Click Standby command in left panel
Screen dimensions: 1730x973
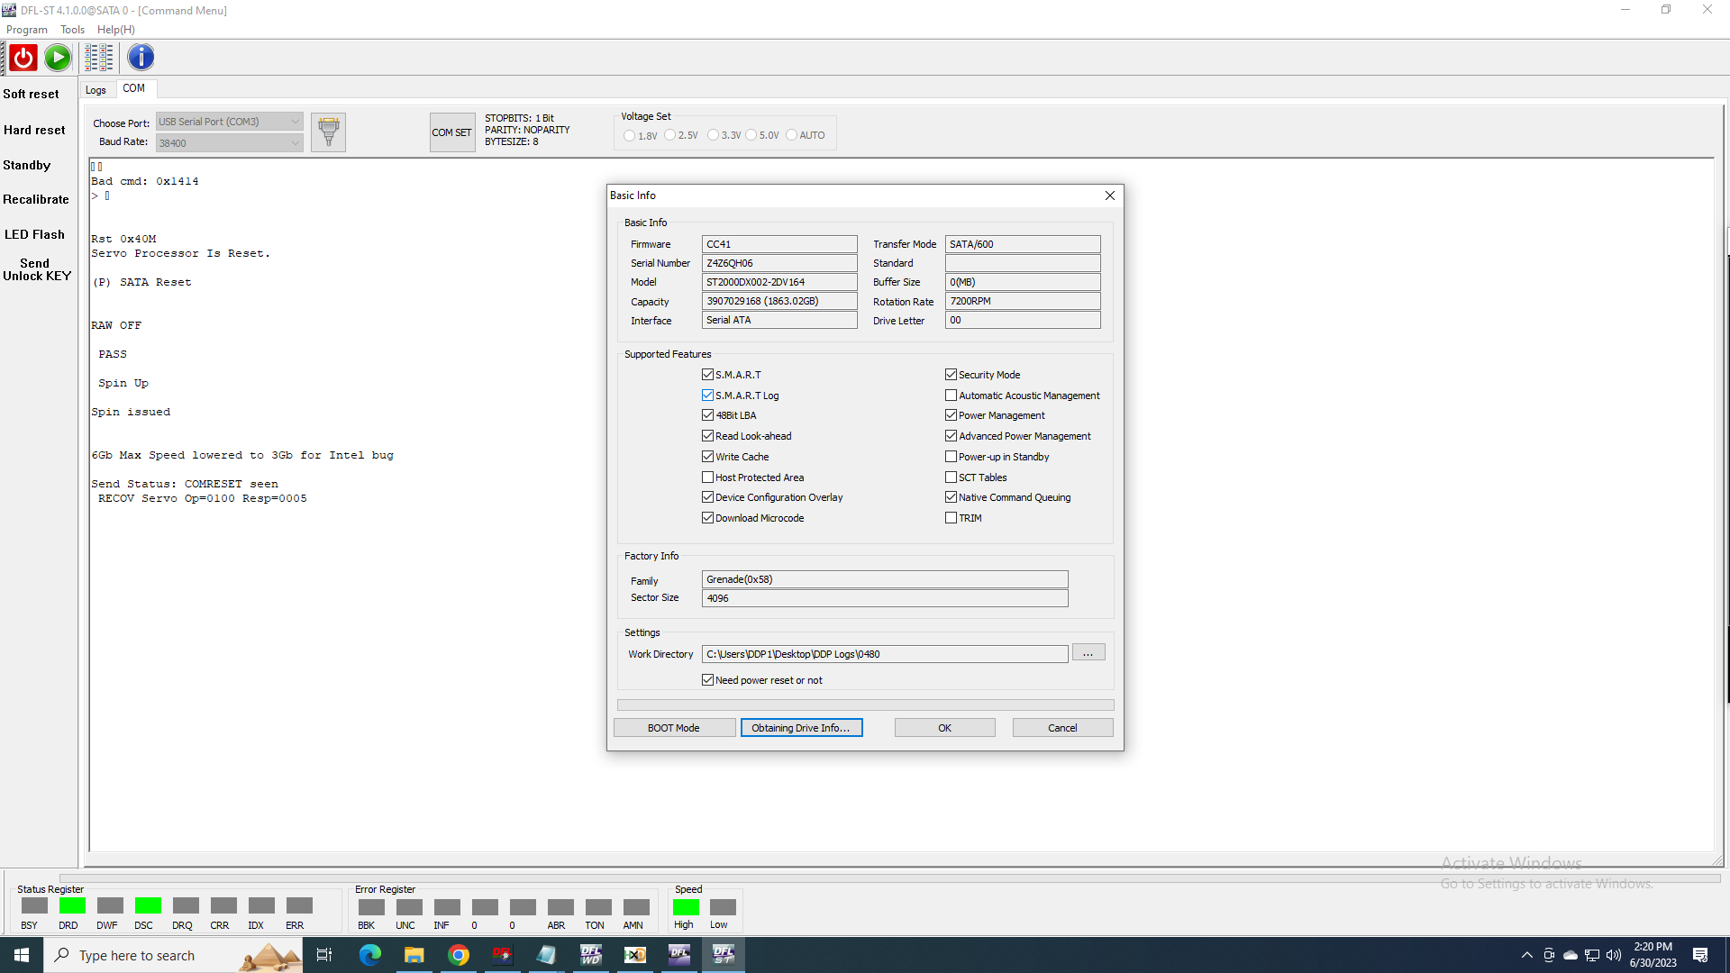pyautogui.click(x=27, y=165)
